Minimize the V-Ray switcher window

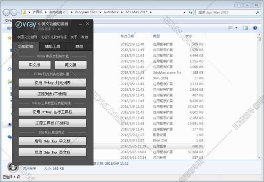point(81,24)
